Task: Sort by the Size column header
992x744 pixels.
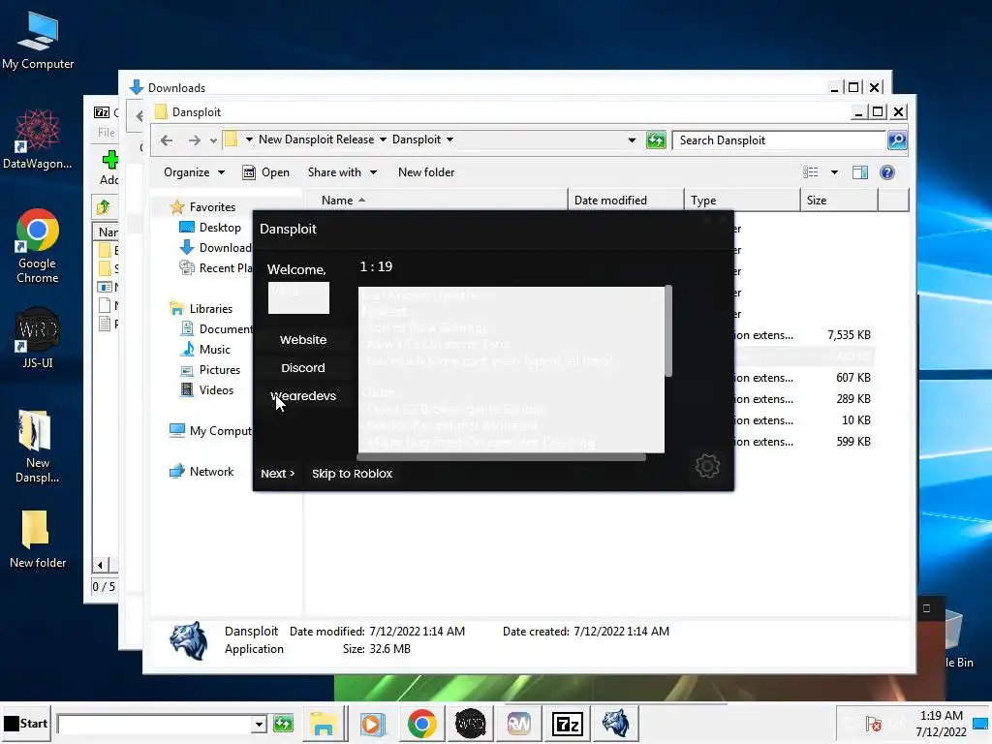Action: click(x=839, y=200)
